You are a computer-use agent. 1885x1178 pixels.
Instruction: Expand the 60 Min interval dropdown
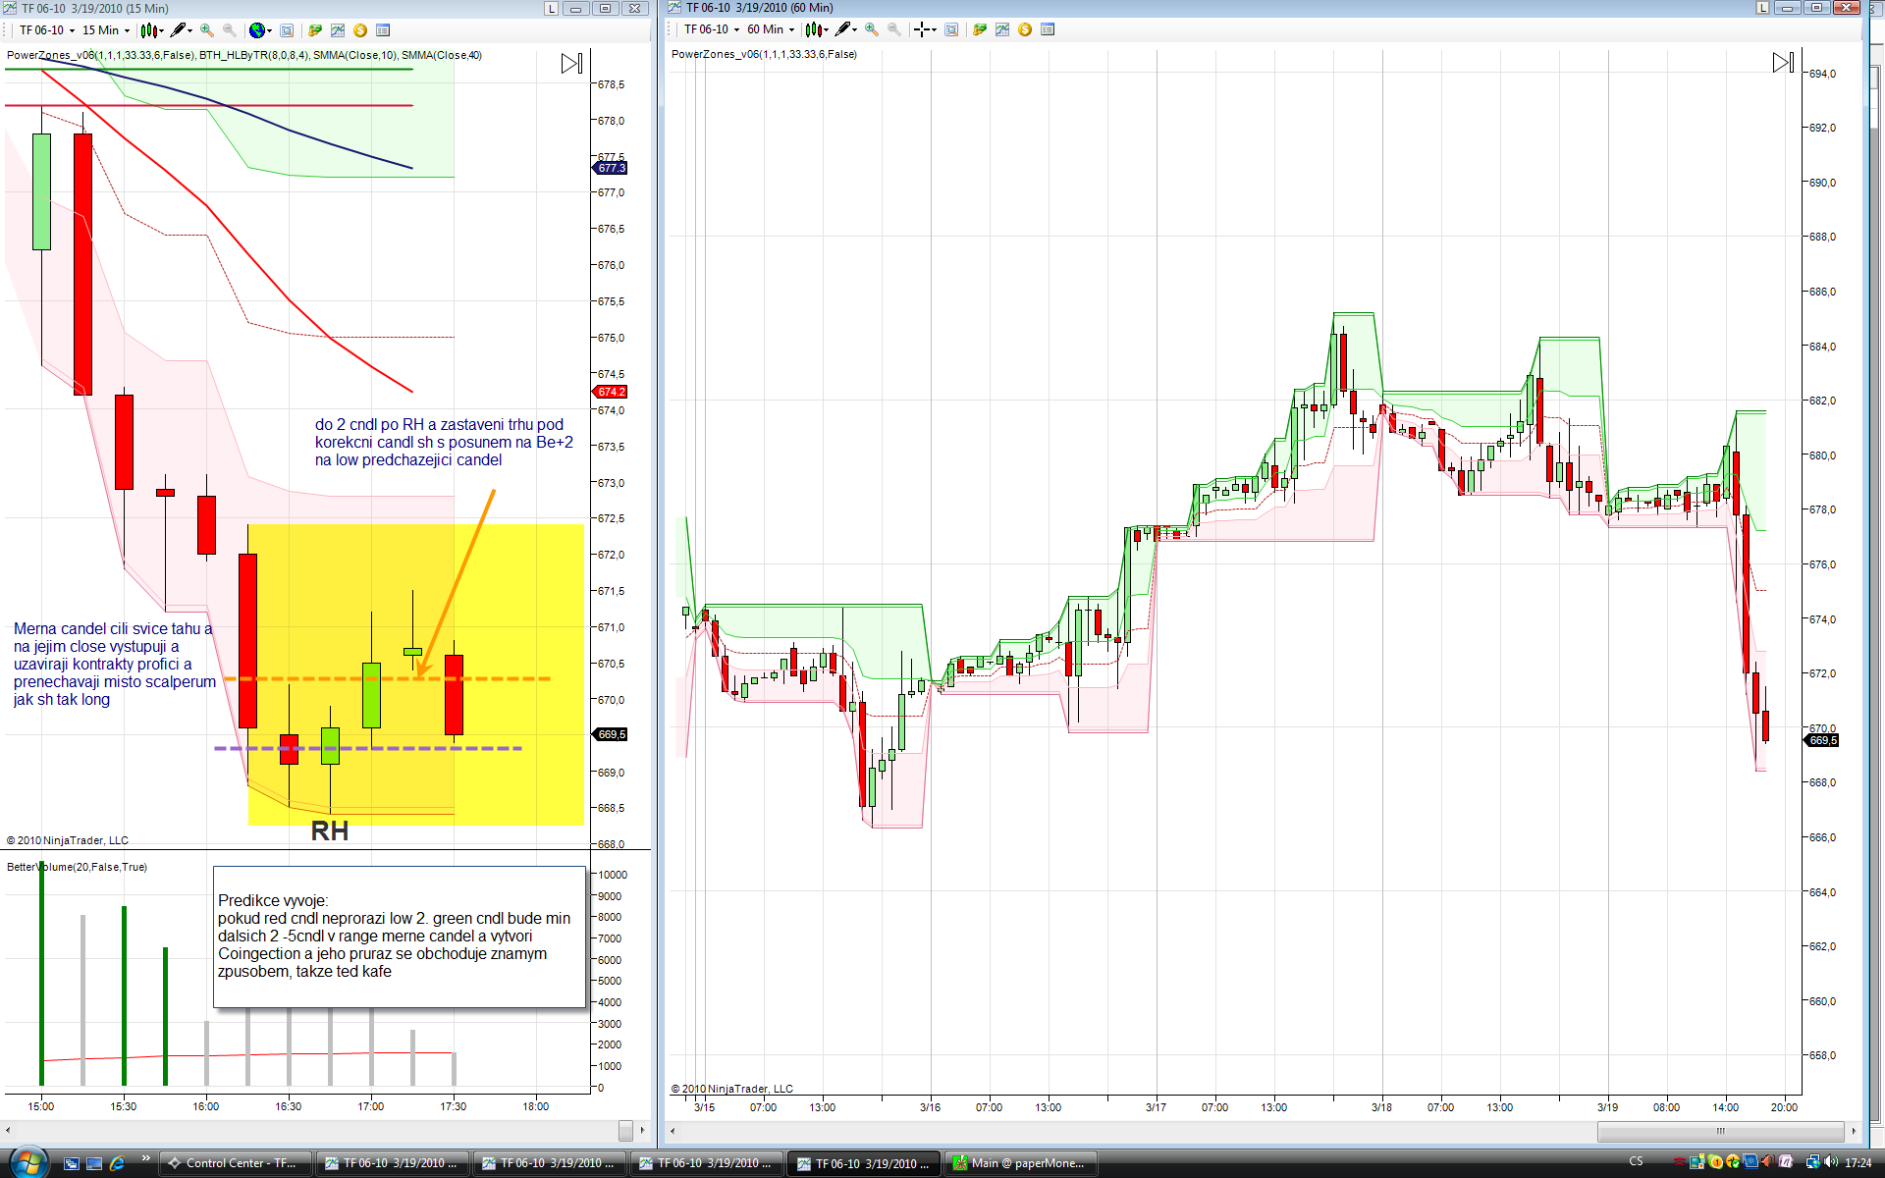(x=771, y=29)
